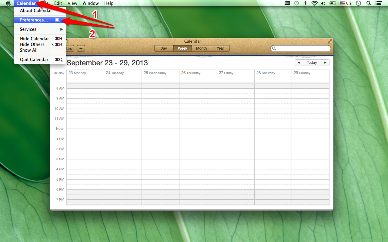
Task: Open the Help menu
Action: click(109, 3)
